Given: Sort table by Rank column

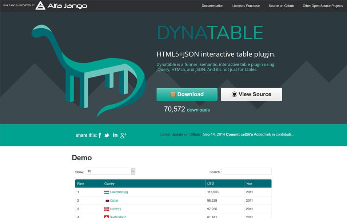Looking at the screenshot, I should click(x=81, y=183).
